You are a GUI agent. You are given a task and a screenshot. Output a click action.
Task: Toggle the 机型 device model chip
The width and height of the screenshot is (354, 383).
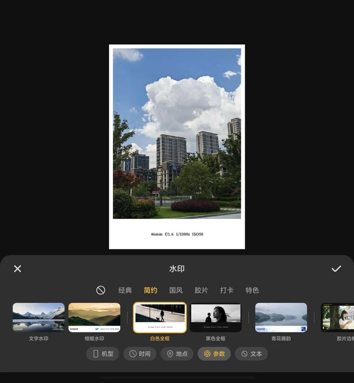pos(103,354)
